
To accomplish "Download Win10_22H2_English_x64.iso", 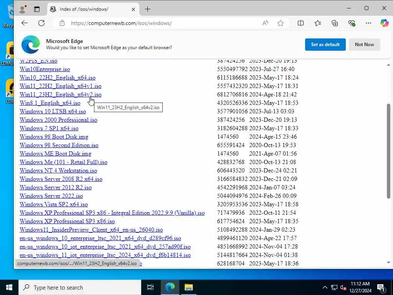I will coord(58,78).
